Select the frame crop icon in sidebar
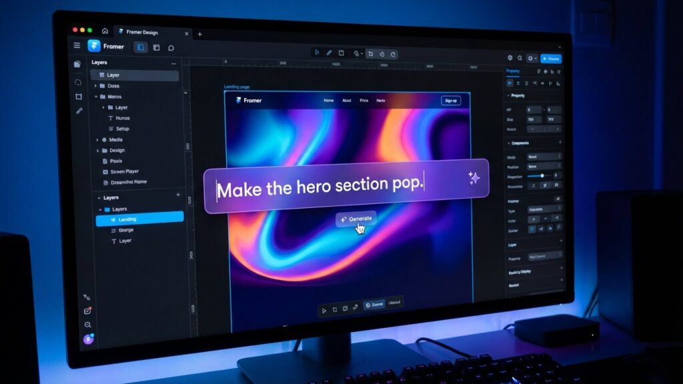Viewport: 683px width, 384px height. (79, 97)
